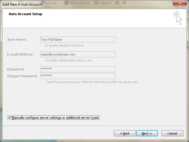Uncheck Manually configure server settings checkbox
This screenshot has width=189, height=142.
[9, 118]
